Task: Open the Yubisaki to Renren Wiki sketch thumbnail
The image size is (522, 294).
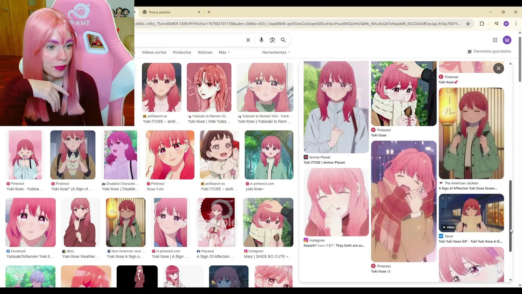Action: pos(209,87)
